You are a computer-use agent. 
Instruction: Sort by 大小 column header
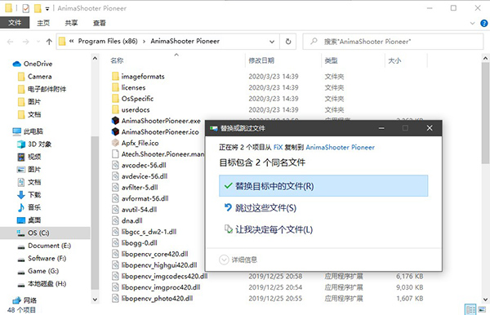394,60
